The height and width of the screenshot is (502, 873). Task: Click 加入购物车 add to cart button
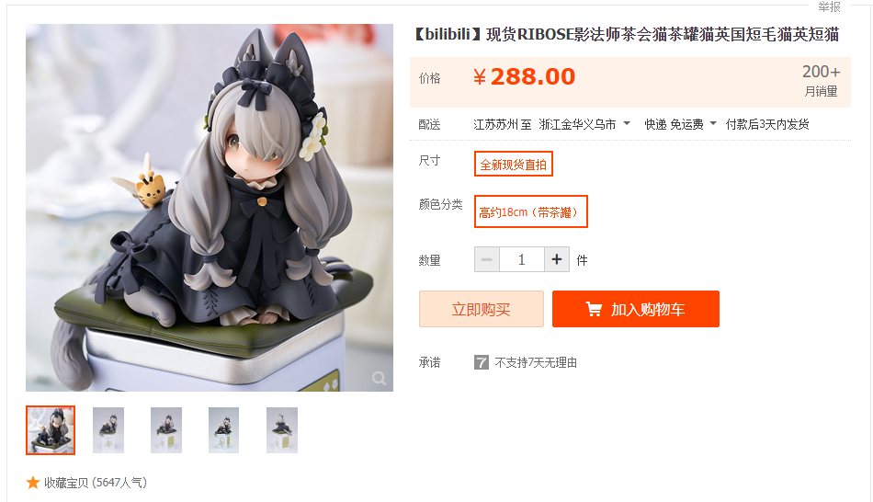[636, 309]
